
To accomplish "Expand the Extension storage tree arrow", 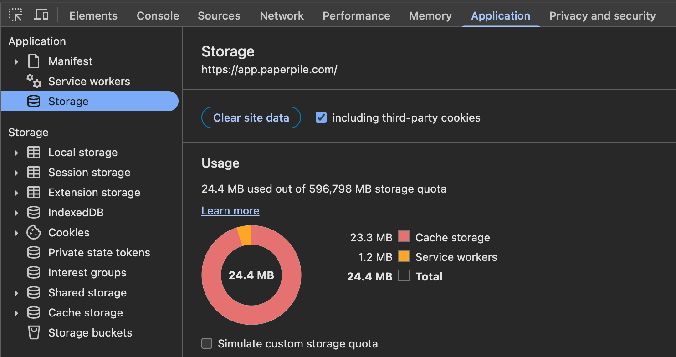I will [16, 193].
